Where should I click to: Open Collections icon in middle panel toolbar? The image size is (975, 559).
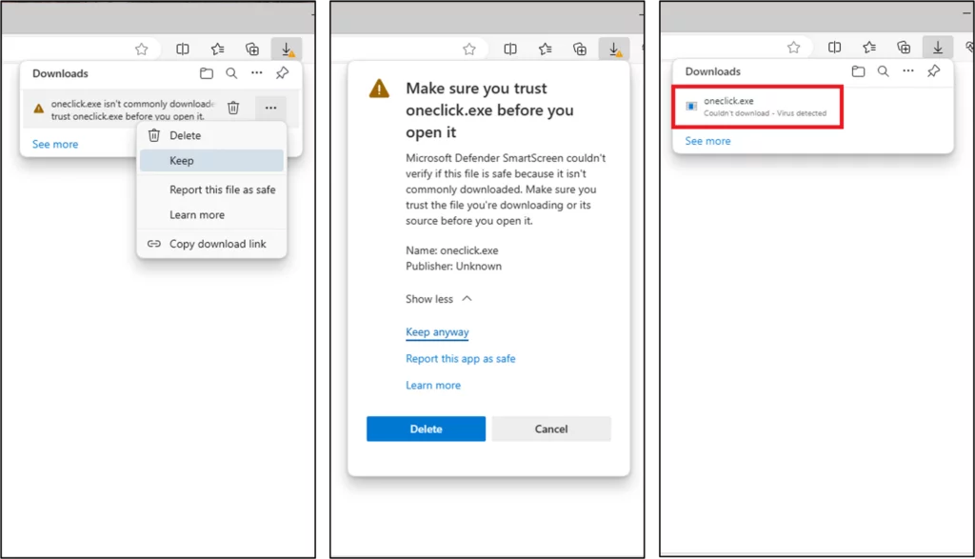pyautogui.click(x=580, y=50)
